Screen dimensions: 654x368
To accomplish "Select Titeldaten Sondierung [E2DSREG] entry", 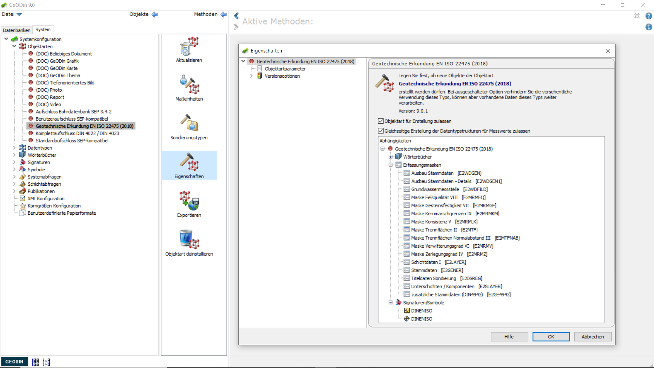I will (447, 278).
